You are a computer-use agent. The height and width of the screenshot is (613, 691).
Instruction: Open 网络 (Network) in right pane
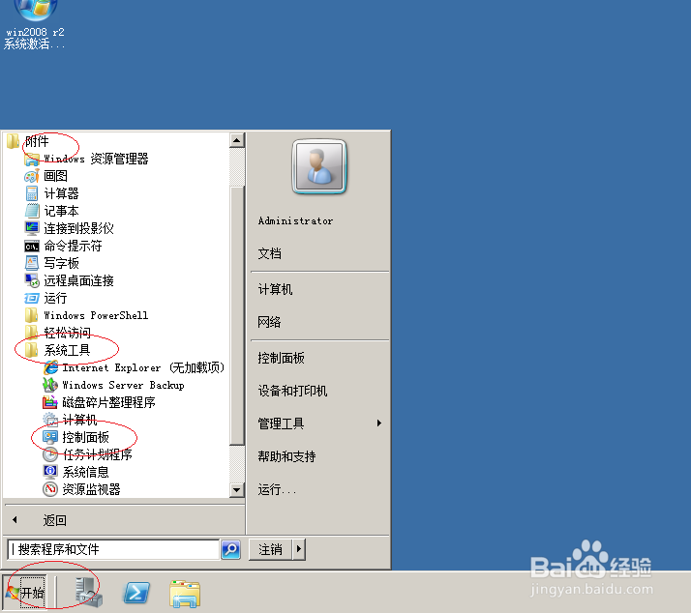point(270,322)
